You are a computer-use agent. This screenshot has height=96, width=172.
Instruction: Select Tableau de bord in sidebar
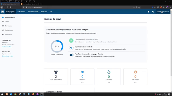10,17
